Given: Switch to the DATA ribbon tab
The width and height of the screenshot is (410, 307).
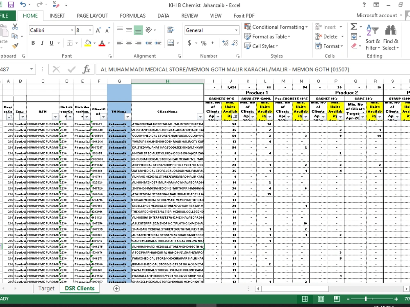Looking at the screenshot, I should pos(163,16).
